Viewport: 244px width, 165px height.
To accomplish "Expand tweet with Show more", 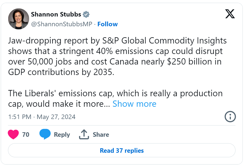I will click(134, 104).
